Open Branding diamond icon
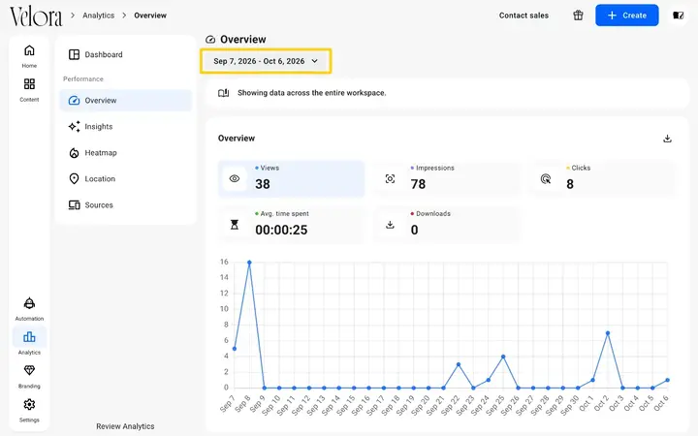The image size is (698, 436). click(x=29, y=370)
